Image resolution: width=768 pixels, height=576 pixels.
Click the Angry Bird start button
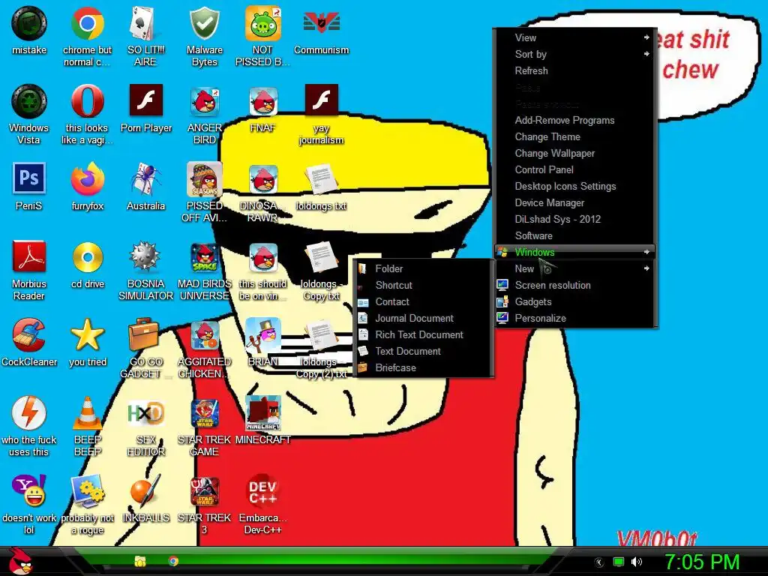pos(20,561)
